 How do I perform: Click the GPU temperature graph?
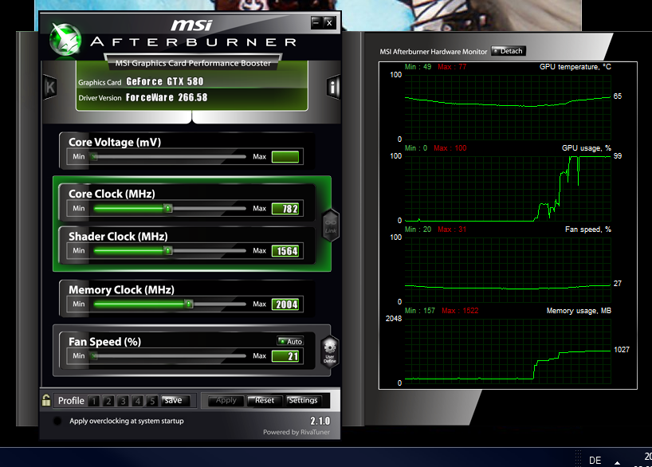coord(508,107)
